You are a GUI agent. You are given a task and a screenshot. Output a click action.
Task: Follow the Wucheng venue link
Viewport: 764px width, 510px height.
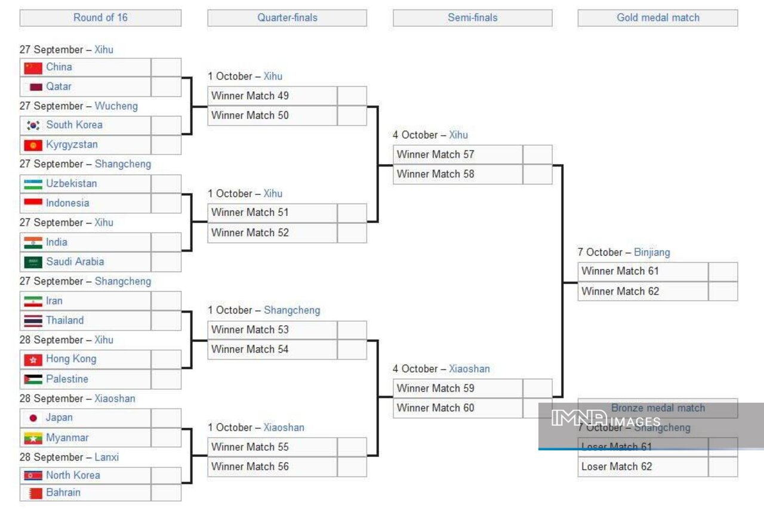tap(116, 106)
